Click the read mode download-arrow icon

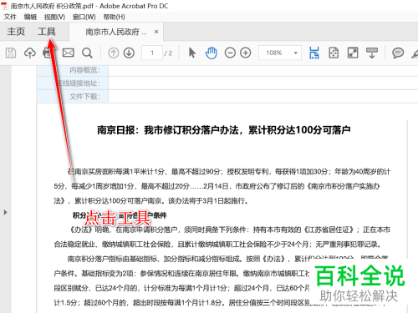(x=372, y=53)
